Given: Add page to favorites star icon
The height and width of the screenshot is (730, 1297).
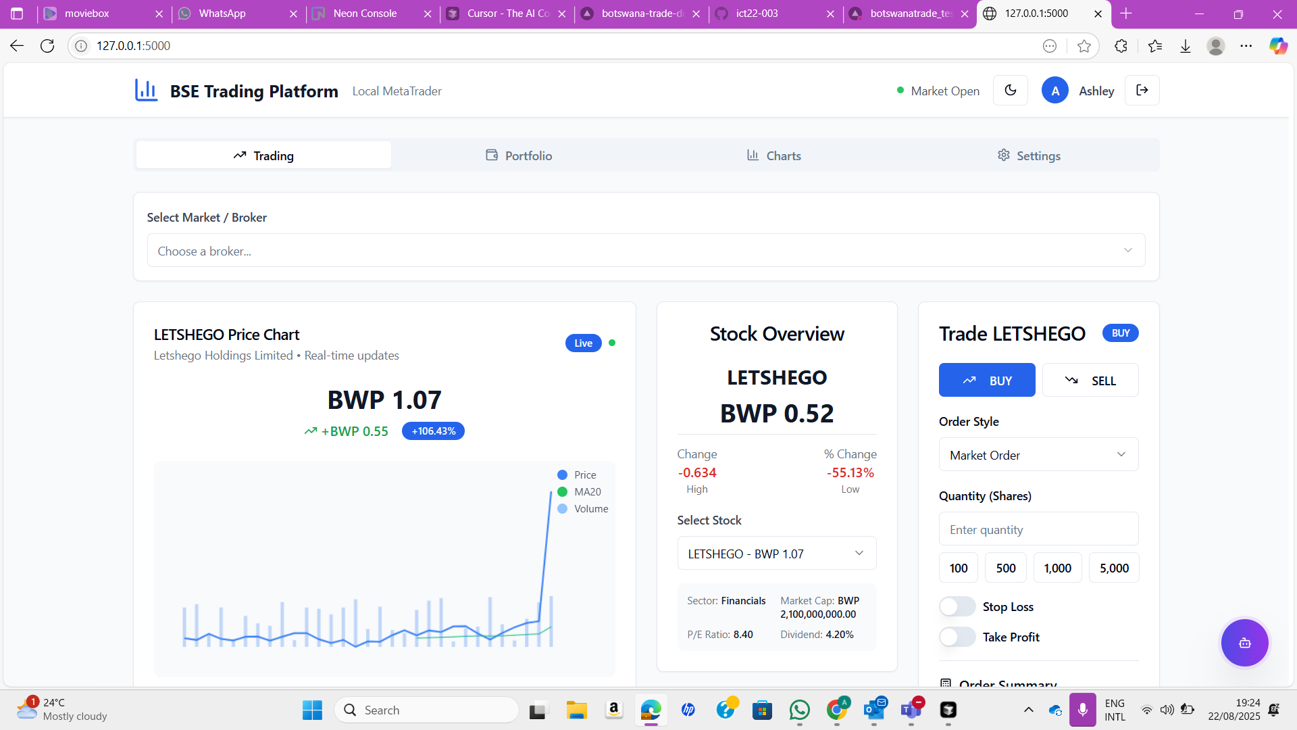Looking at the screenshot, I should pyautogui.click(x=1084, y=46).
